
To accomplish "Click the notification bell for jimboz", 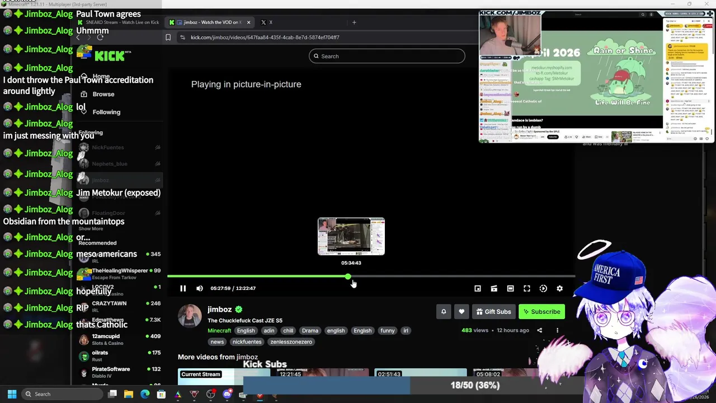I will click(x=444, y=312).
